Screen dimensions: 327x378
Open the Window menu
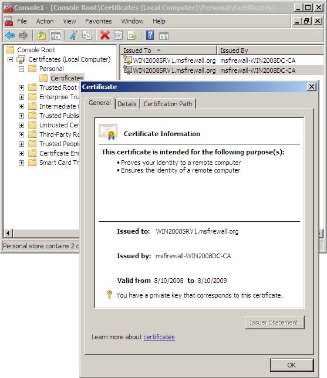click(x=132, y=21)
